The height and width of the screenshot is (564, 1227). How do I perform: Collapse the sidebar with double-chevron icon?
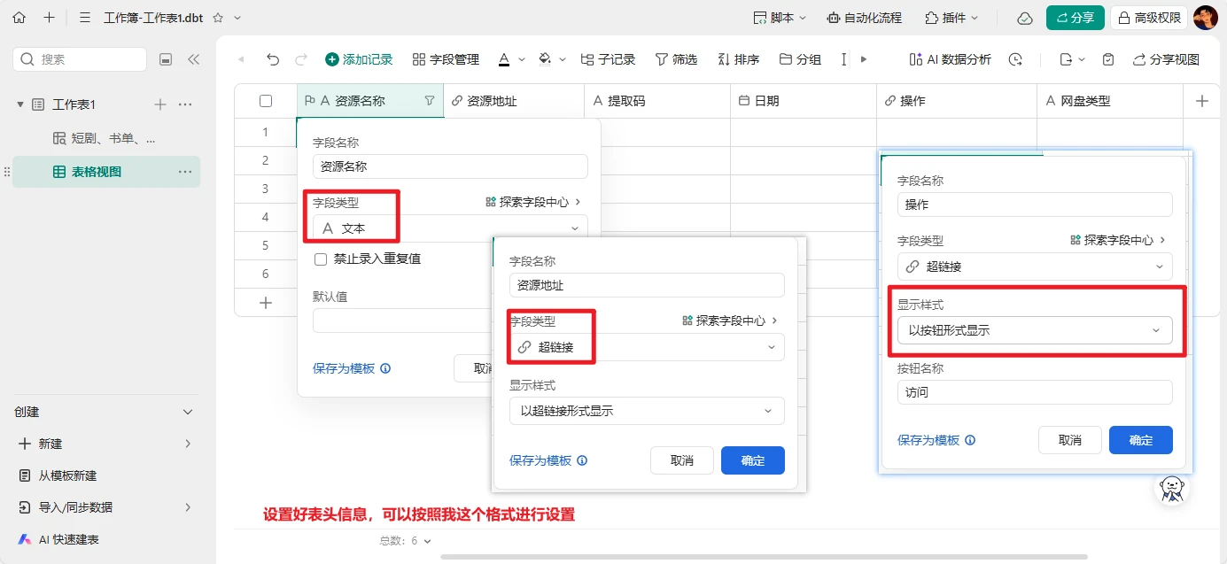click(x=193, y=59)
